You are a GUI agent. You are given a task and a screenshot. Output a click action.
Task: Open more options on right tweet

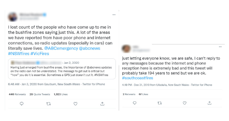coord(220,46)
